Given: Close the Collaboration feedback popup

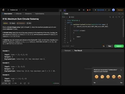Looking at the screenshot, I should point(121,70).
